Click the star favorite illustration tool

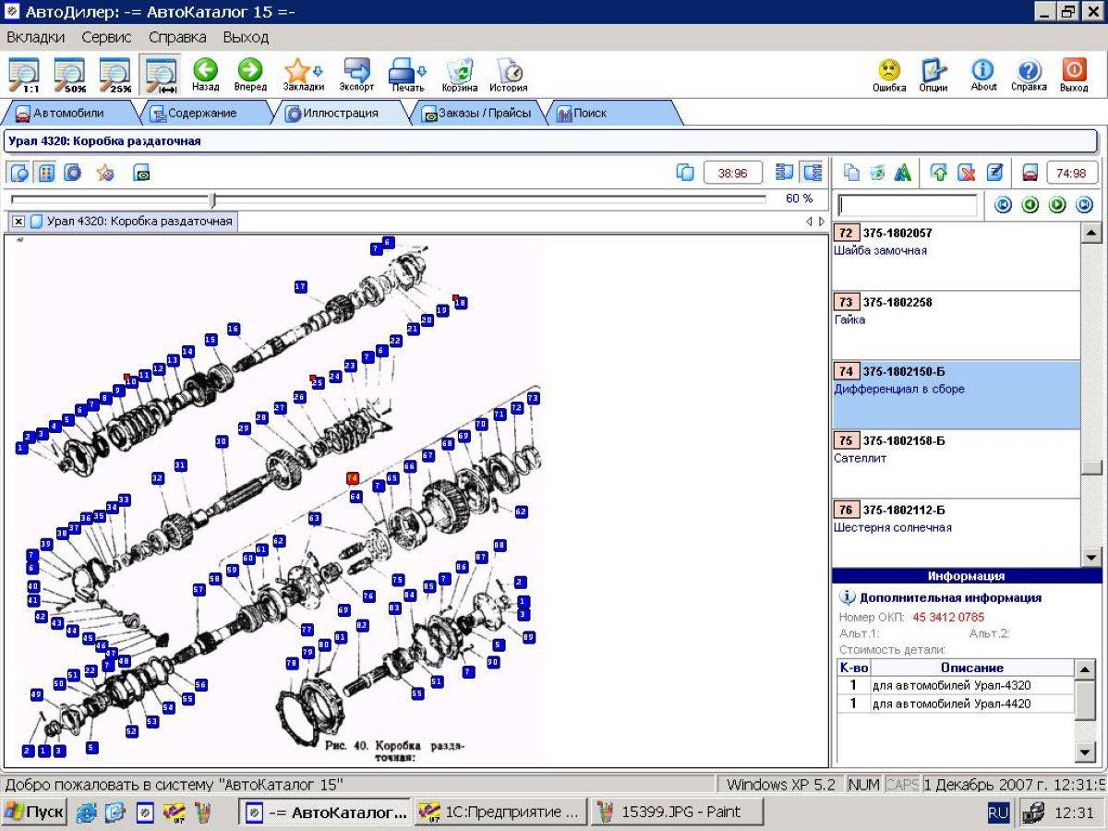tap(105, 173)
